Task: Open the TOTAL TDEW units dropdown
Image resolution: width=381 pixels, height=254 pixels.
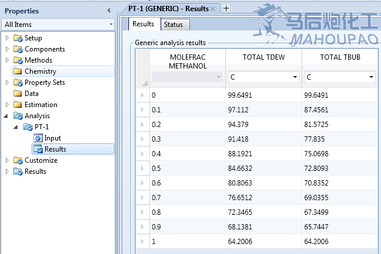Action: coord(295,77)
